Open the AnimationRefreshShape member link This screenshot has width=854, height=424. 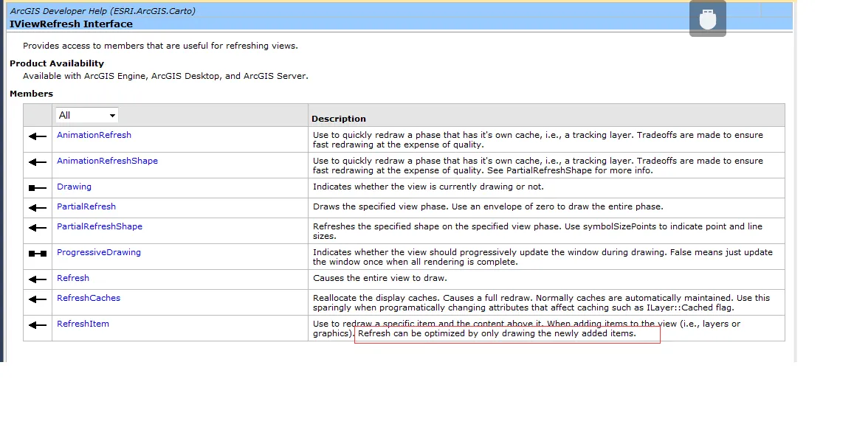107,161
